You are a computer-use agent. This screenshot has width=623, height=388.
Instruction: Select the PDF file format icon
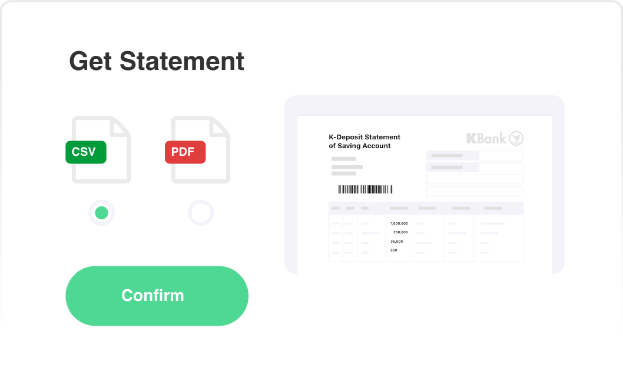click(198, 149)
